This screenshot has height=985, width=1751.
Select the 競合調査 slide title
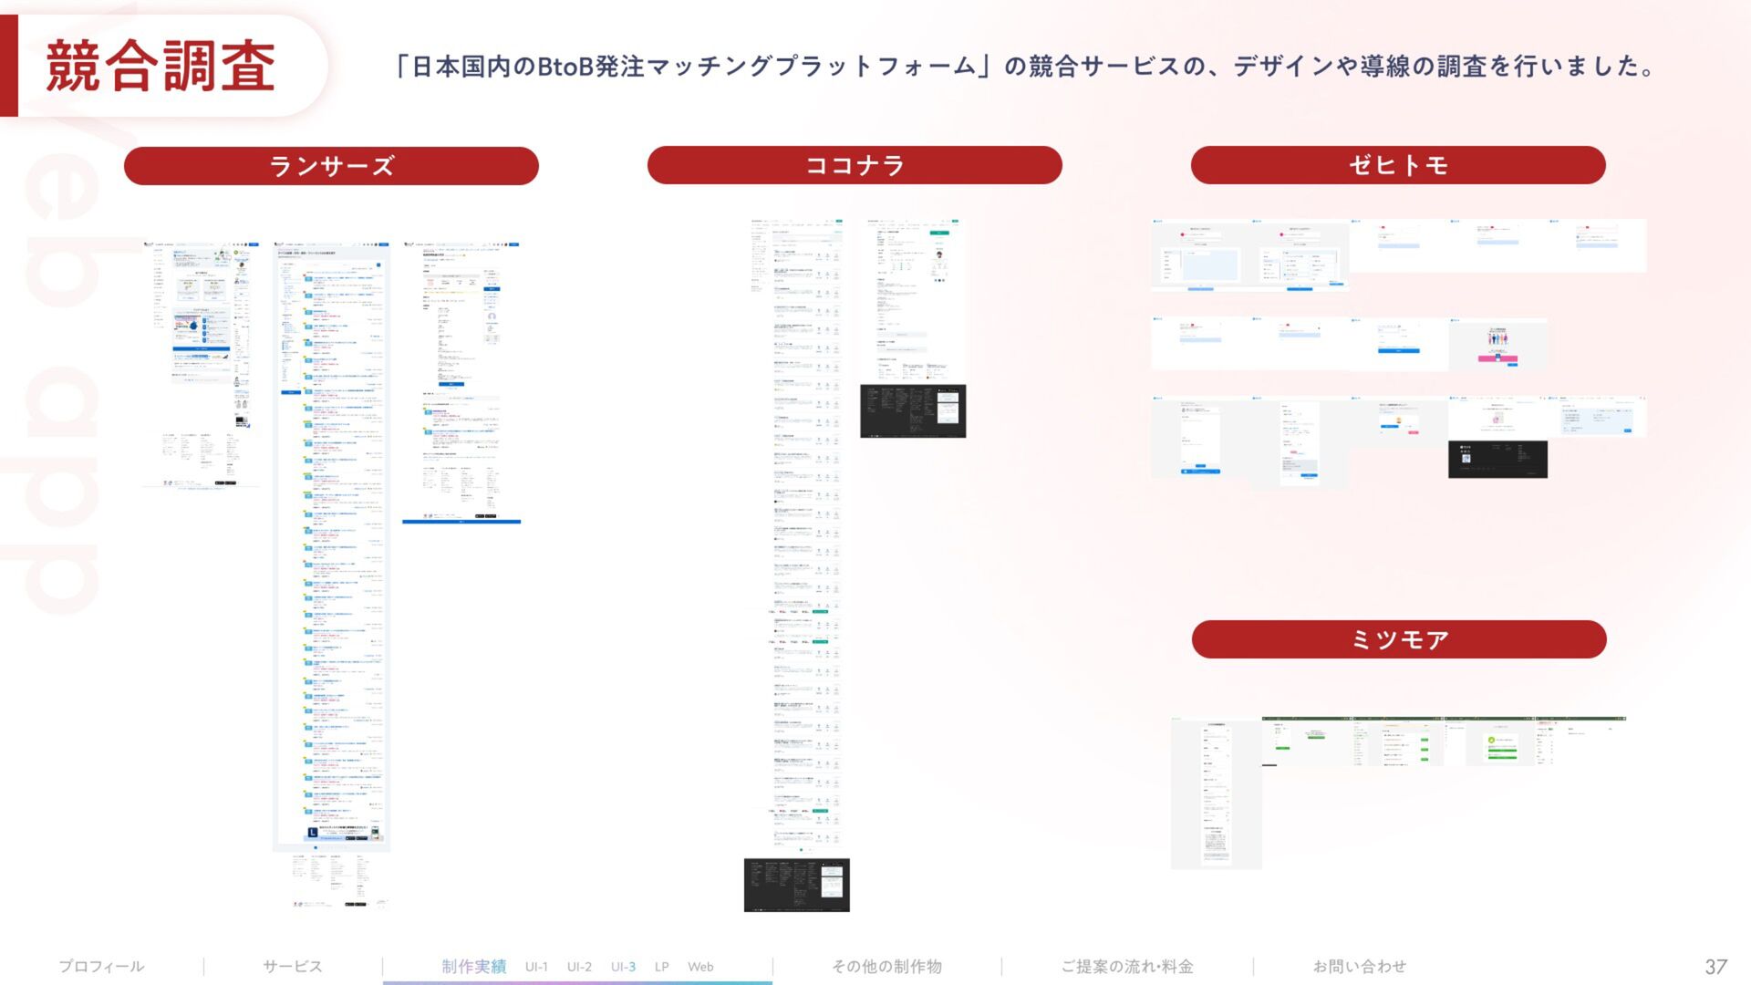161,66
